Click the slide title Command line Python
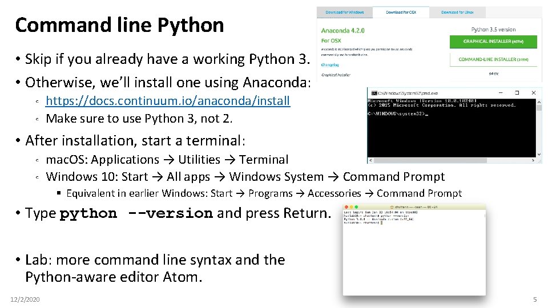The image size is (548, 308). tap(119, 25)
